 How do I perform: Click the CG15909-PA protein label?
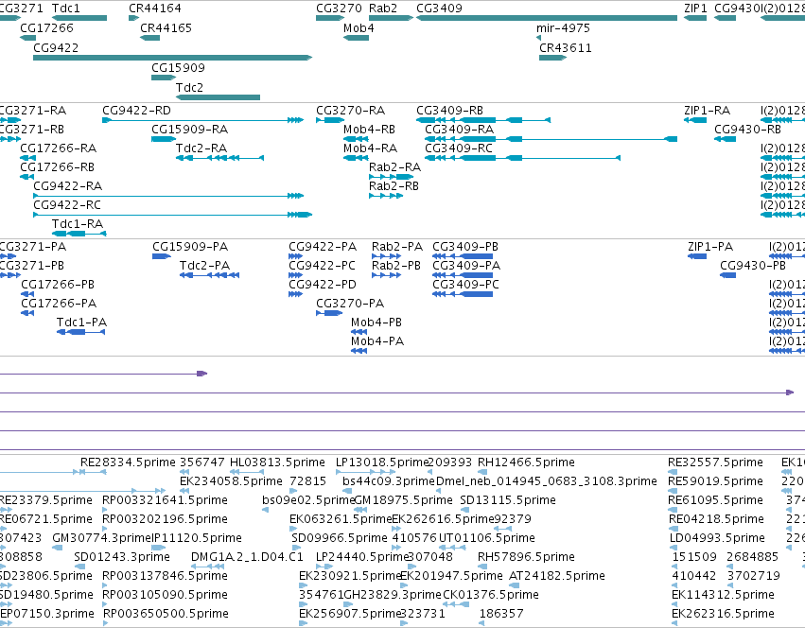point(190,247)
